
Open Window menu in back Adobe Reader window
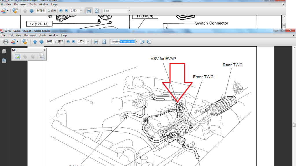[x=43, y=4]
